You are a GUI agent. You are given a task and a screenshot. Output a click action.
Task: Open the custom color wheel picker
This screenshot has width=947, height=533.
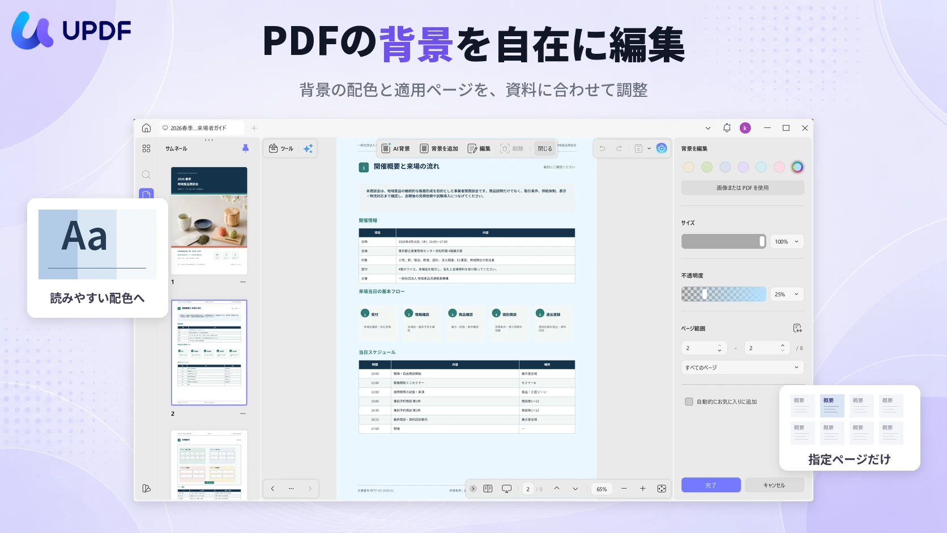point(797,167)
